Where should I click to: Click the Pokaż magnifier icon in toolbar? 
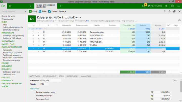(40, 11)
